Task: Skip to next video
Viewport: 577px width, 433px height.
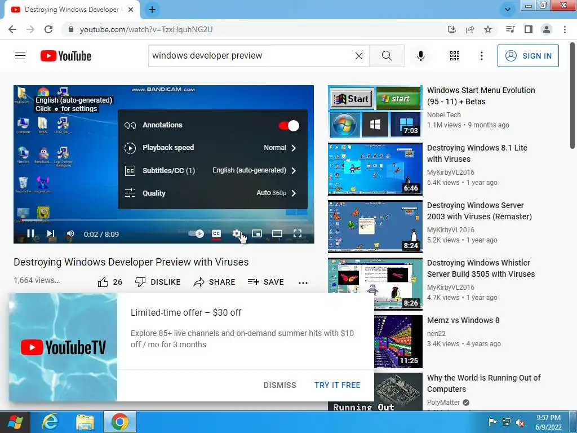Action: pyautogui.click(x=50, y=234)
